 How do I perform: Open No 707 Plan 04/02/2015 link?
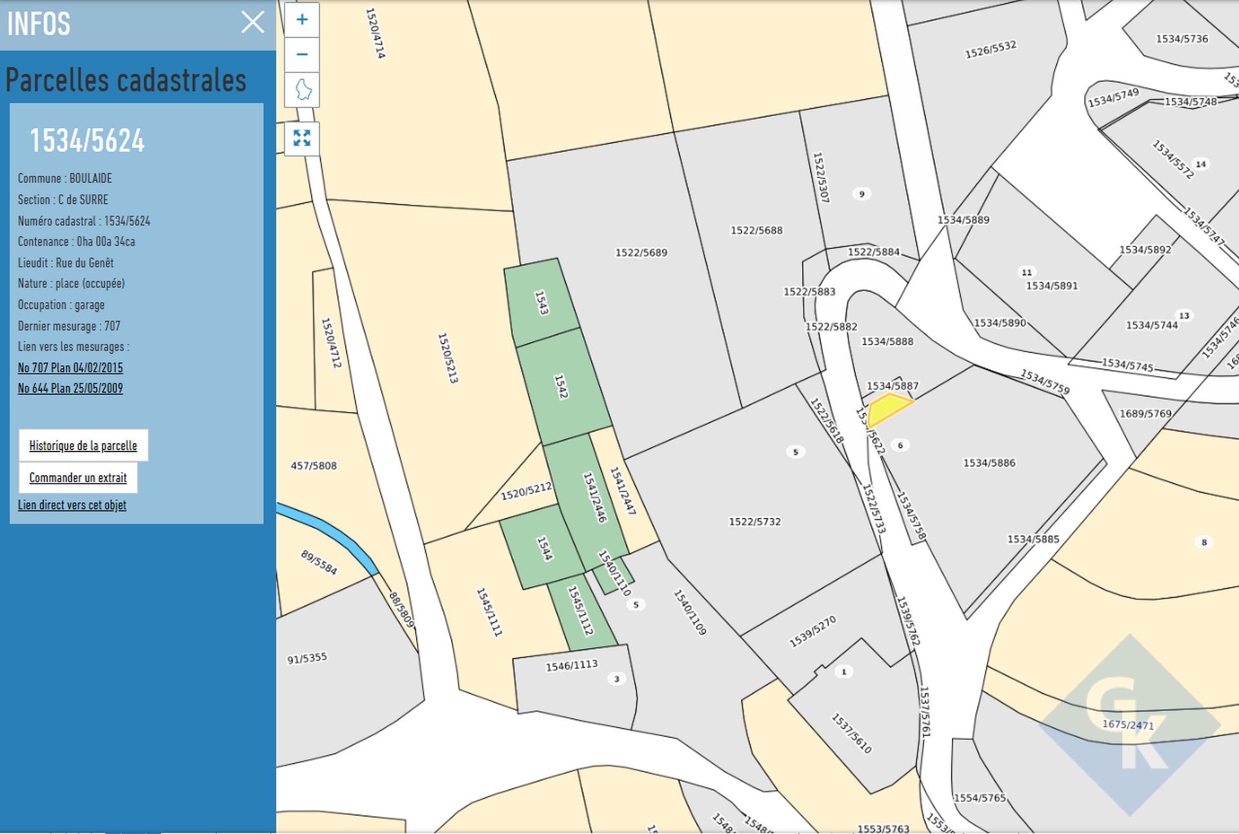(70, 368)
